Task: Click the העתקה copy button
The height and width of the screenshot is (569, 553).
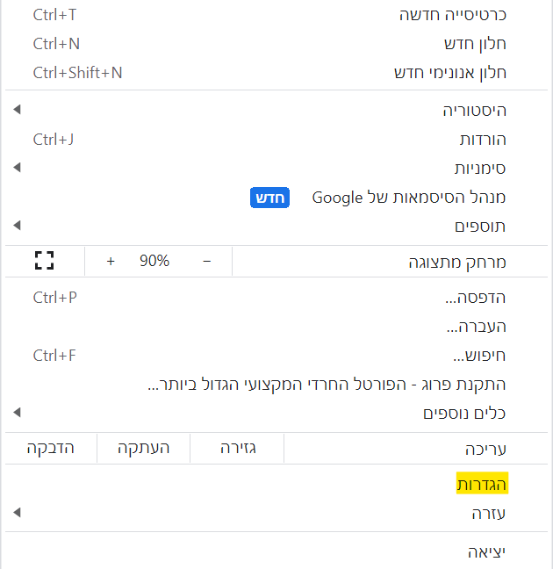Action: coord(144,449)
